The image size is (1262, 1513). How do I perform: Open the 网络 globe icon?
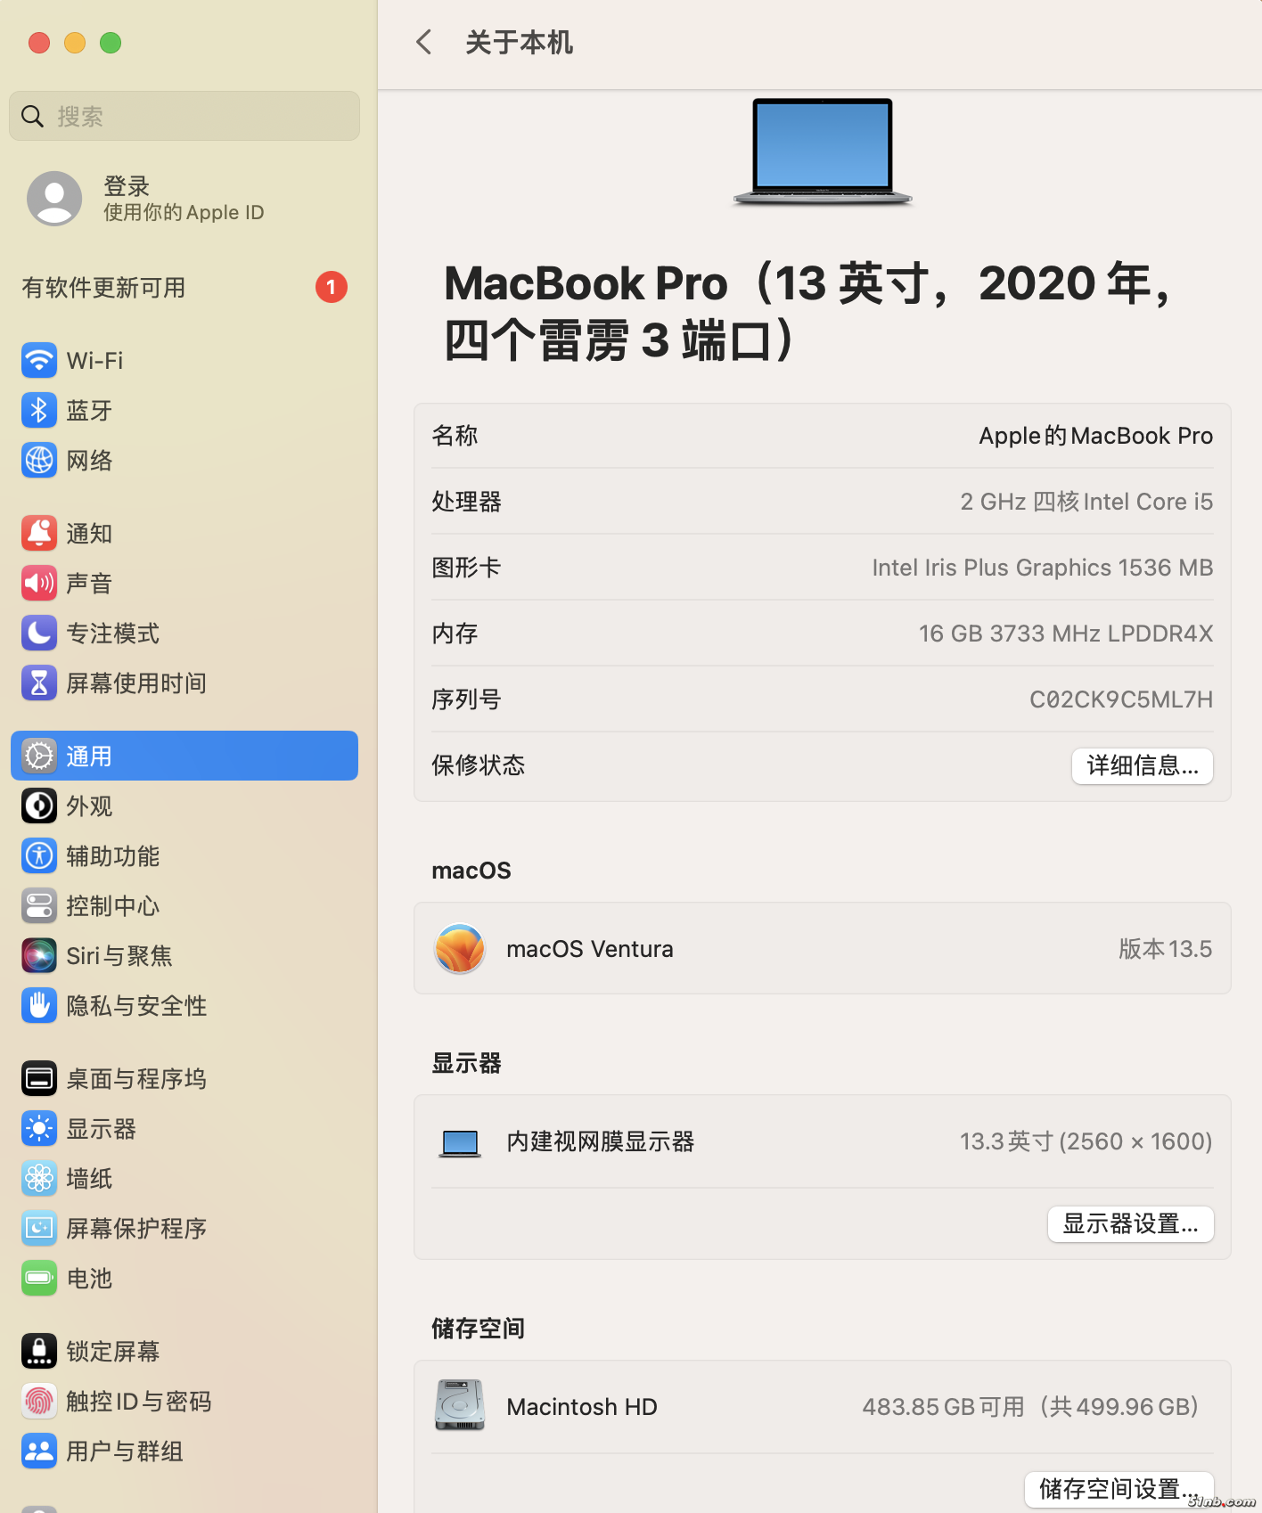tap(39, 460)
